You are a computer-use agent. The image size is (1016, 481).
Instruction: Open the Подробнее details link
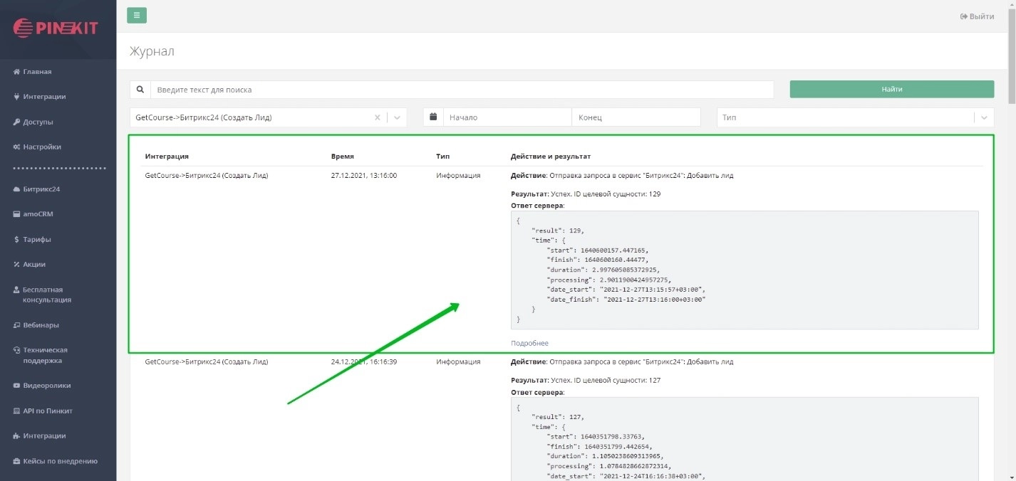click(529, 343)
